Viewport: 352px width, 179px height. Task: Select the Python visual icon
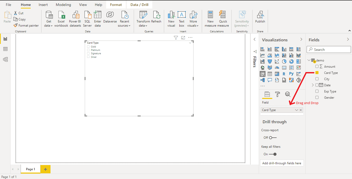(291, 74)
